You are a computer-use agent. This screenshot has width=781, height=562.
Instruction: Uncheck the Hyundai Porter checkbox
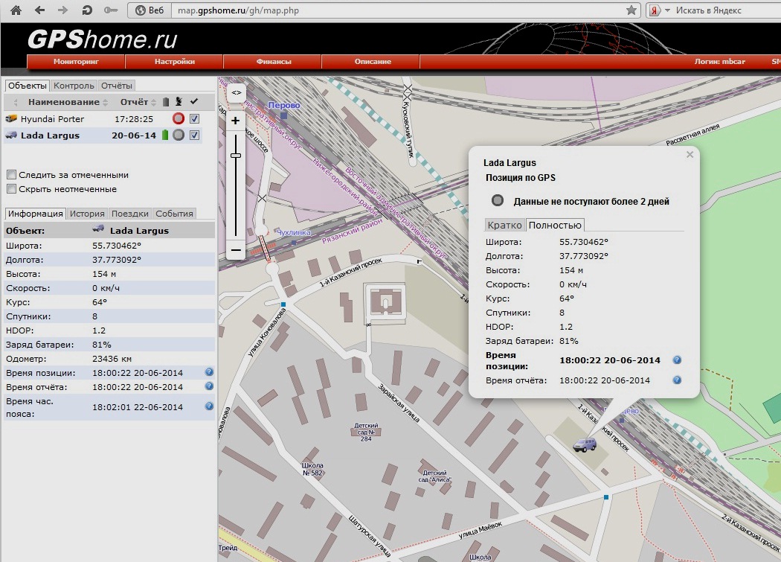pyautogui.click(x=194, y=119)
